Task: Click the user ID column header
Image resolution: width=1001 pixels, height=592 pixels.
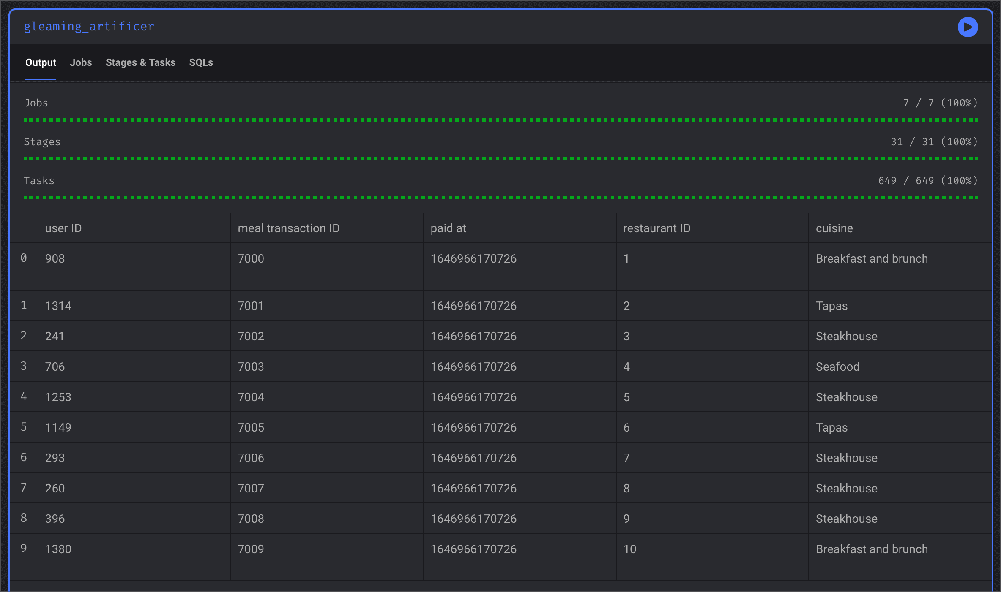Action: click(x=63, y=228)
